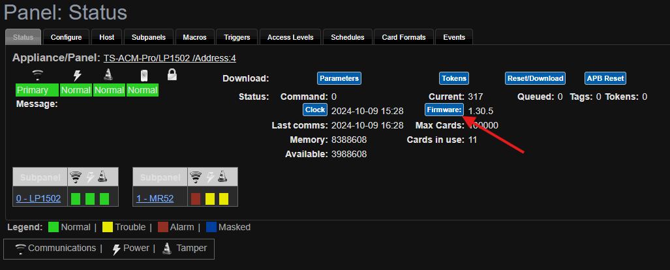Click the Communications legend wifi icon
This screenshot has width=670, height=270.
pos(20,249)
